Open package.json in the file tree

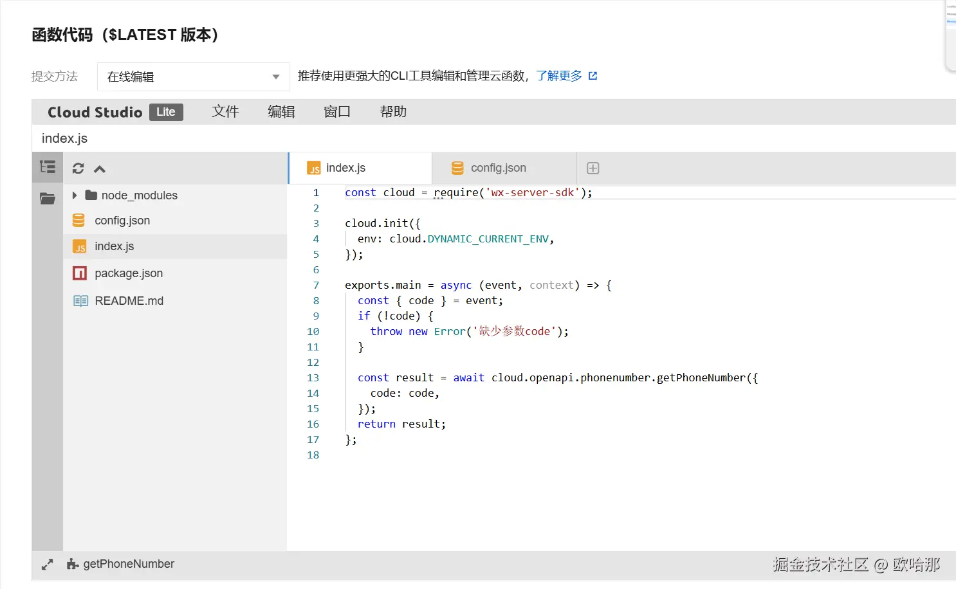[x=129, y=273]
